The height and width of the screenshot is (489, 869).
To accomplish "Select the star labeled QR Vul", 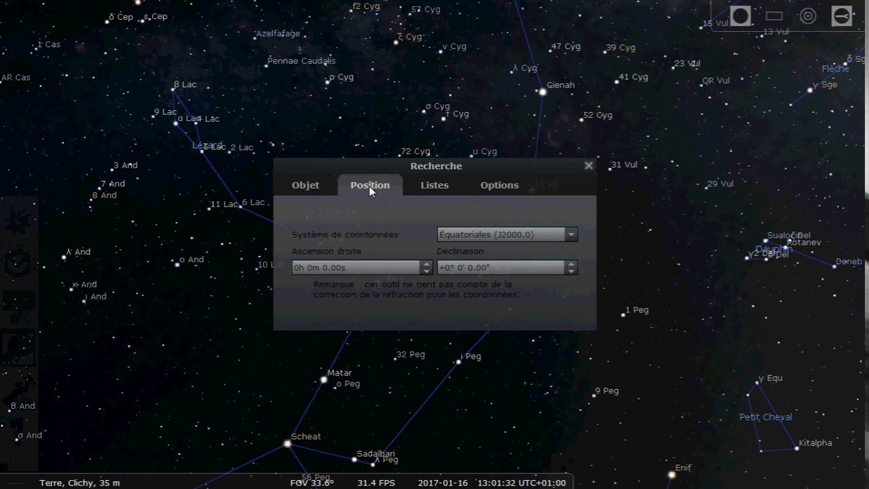I will (x=701, y=85).
